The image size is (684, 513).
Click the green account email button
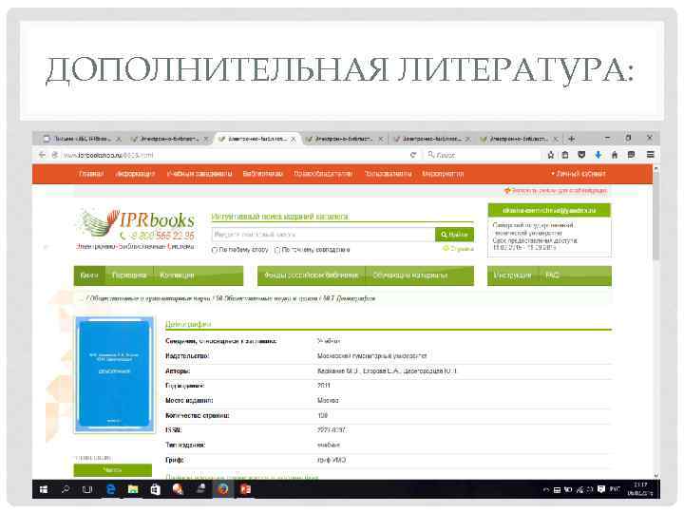click(549, 211)
